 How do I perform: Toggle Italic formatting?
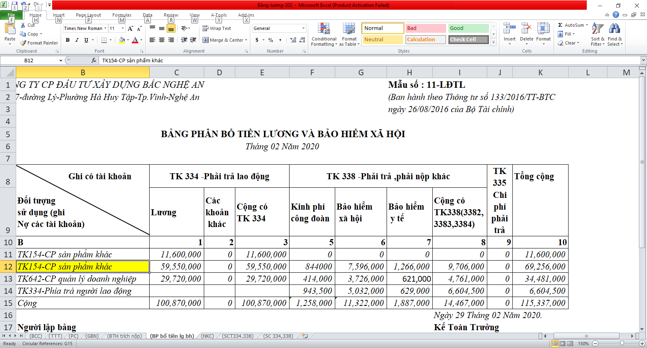tap(77, 40)
